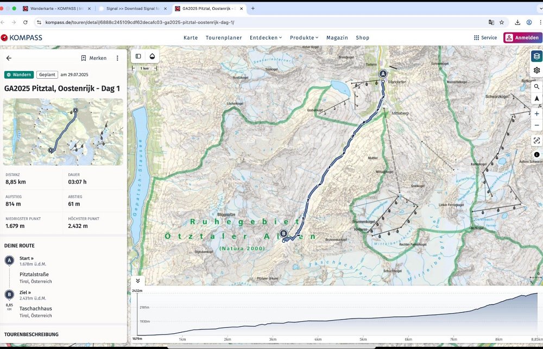This screenshot has width=543, height=349.
Task: Open the Tourenplaner menu item
Action: click(x=224, y=37)
